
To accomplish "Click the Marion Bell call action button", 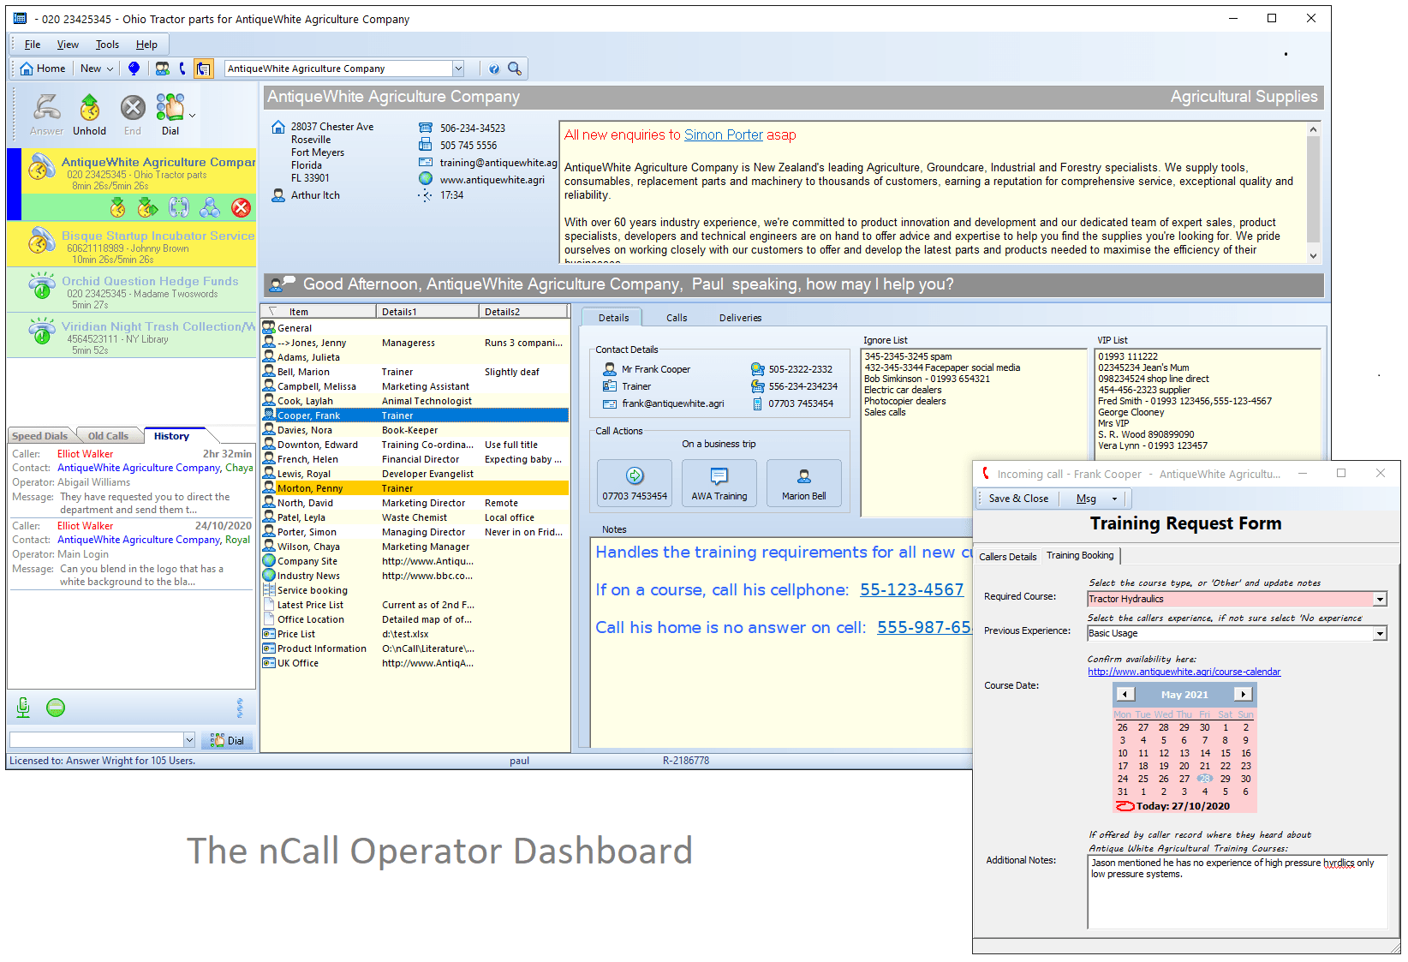I will [804, 483].
